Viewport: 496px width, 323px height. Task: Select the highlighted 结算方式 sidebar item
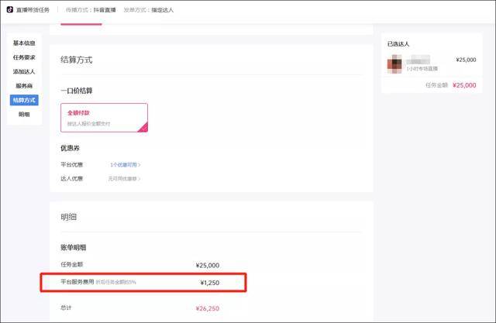point(24,100)
